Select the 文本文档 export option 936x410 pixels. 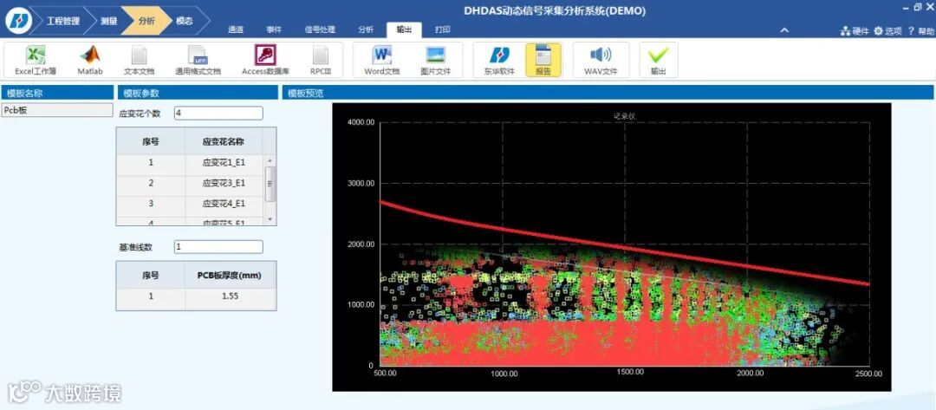[139, 61]
